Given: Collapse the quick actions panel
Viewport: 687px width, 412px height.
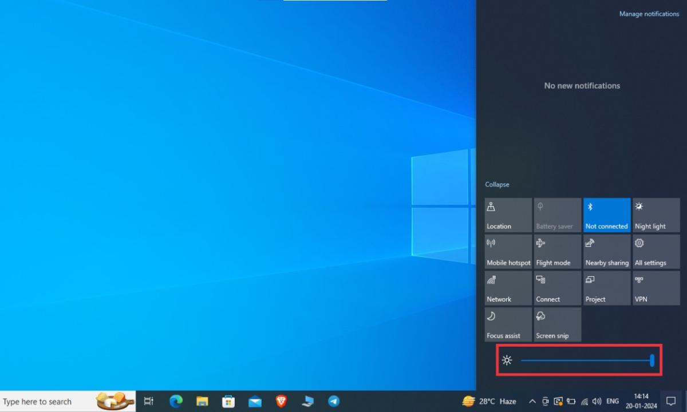Looking at the screenshot, I should 496,184.
